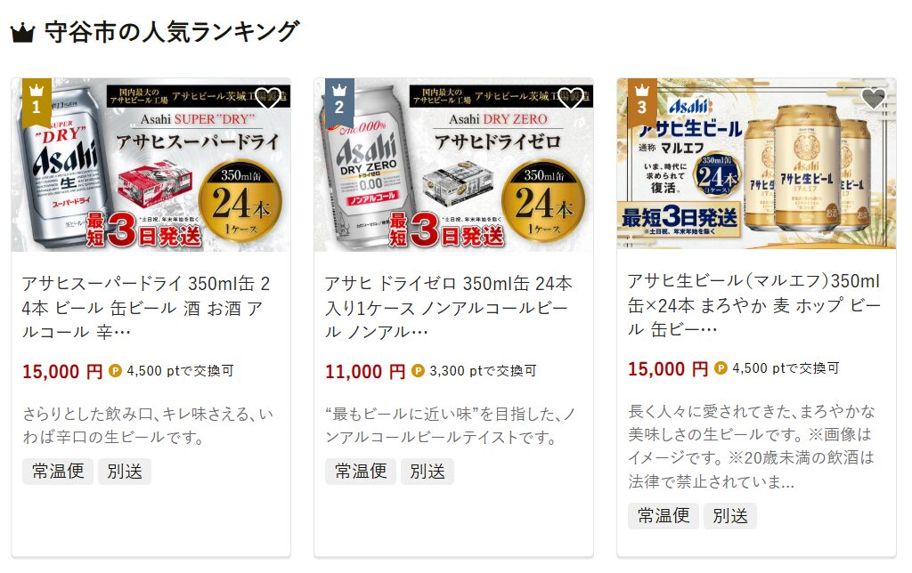The image size is (912, 573).
Task: Click the point coin icon beside 11,000円
Action: coord(418,371)
